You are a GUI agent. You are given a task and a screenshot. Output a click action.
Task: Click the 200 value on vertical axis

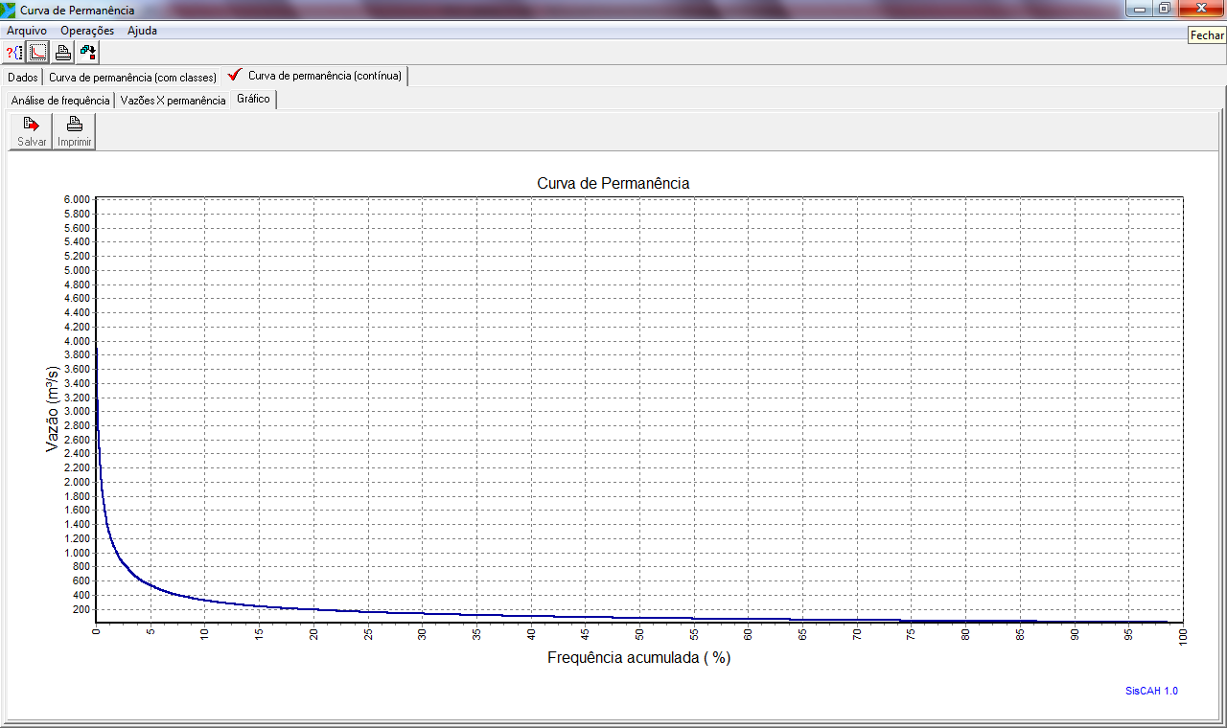[x=81, y=609]
